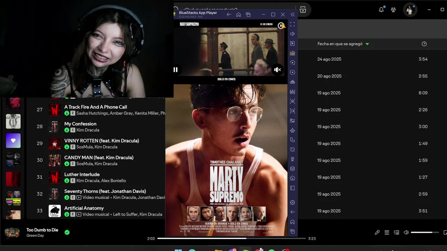
Task: Click the duration clock column header
Action: [424, 44]
